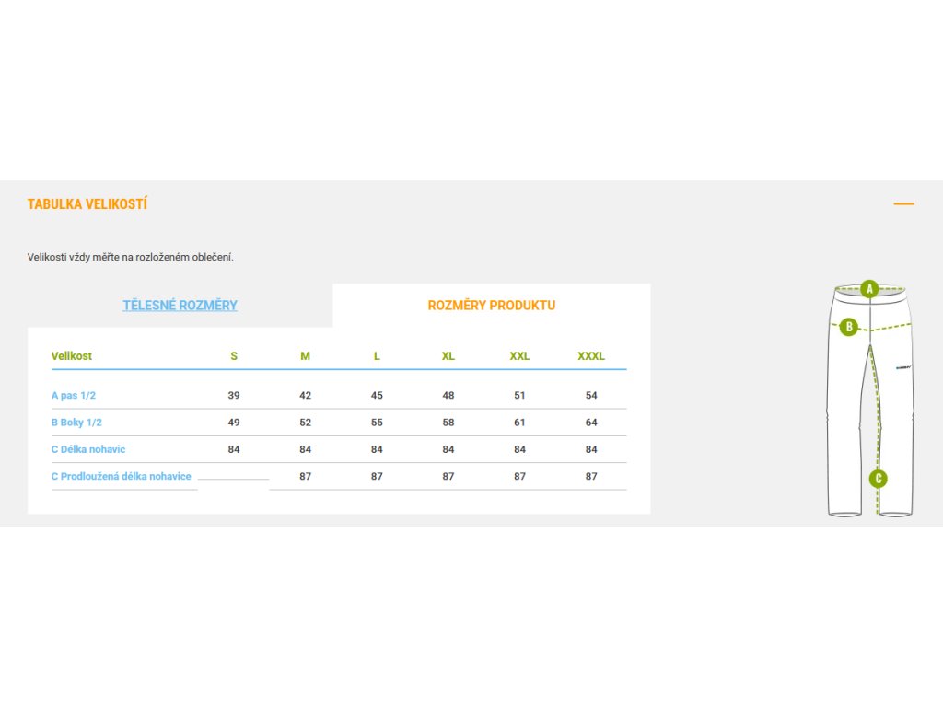Select the S size column header
943x707 pixels.
234,356
